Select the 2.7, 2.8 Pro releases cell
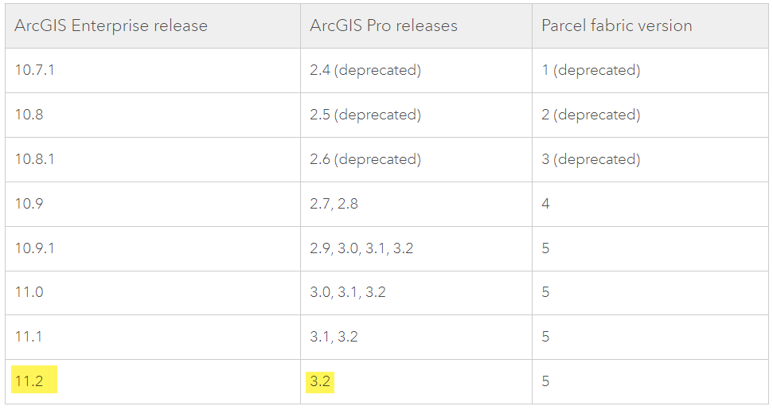Image resolution: width=773 pixels, height=410 pixels. tap(334, 204)
